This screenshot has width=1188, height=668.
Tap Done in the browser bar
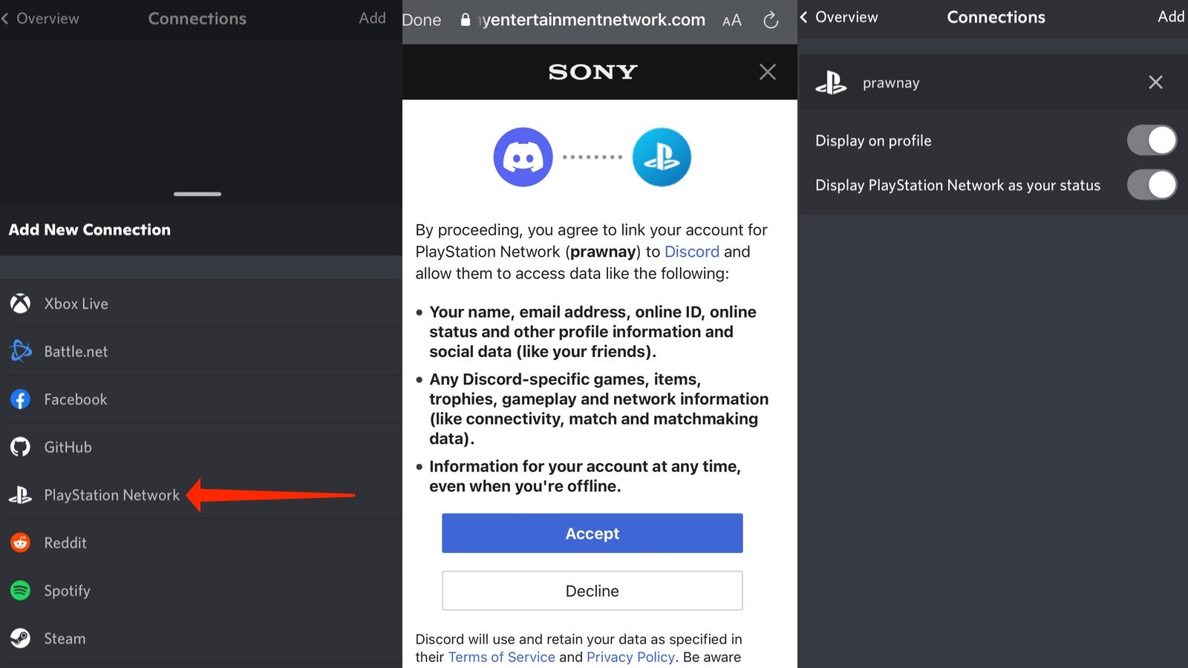pyautogui.click(x=422, y=20)
